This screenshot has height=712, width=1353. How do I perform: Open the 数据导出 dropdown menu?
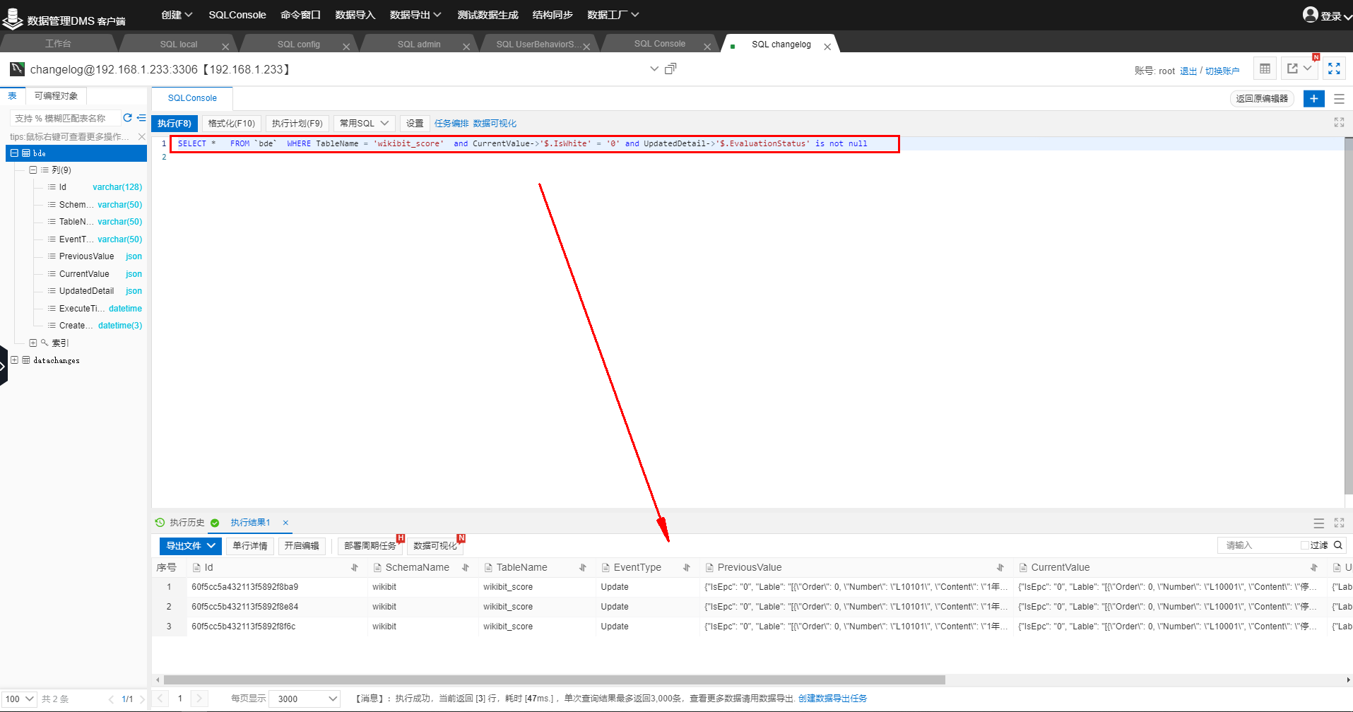[x=415, y=15]
